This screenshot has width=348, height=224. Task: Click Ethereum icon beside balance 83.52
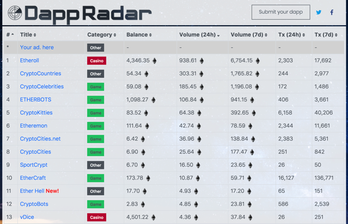click(146, 113)
